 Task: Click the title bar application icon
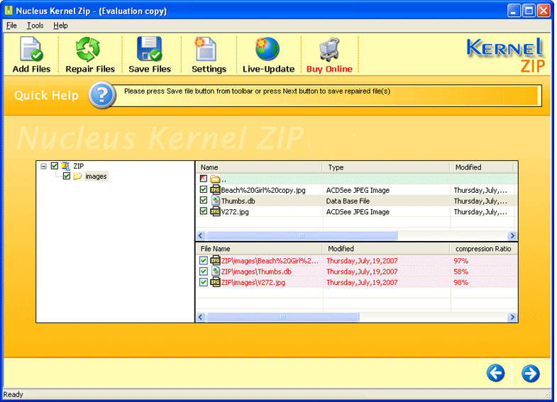(9, 11)
